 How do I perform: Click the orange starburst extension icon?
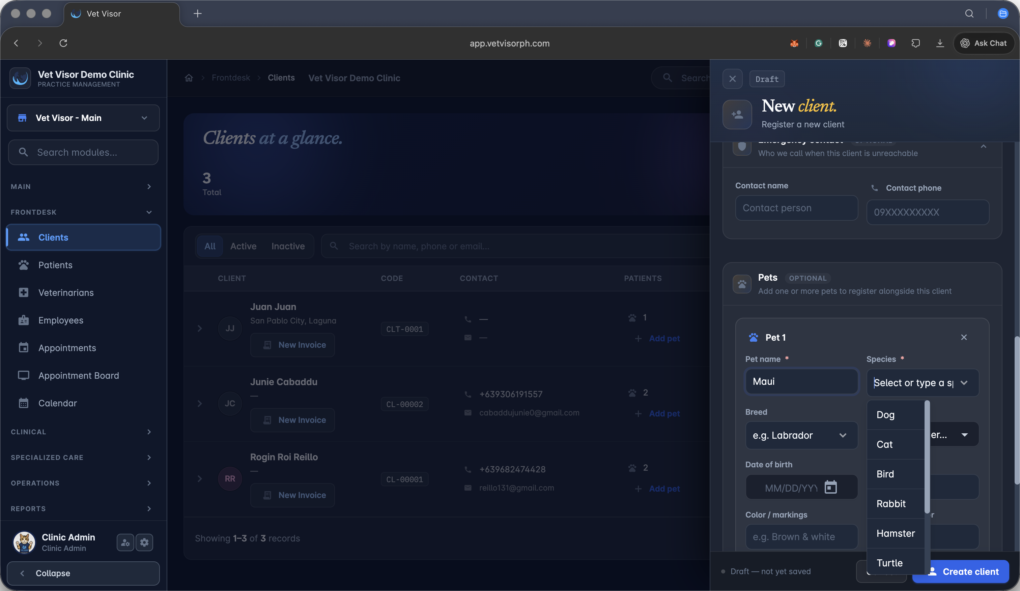(867, 43)
